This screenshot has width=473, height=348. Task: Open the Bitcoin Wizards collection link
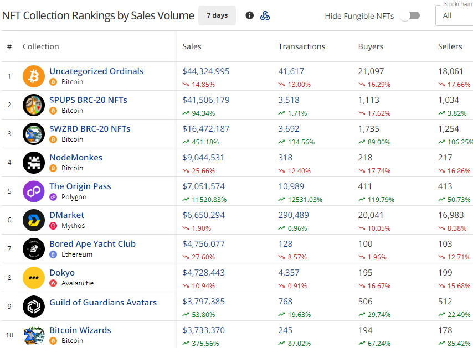click(x=80, y=330)
